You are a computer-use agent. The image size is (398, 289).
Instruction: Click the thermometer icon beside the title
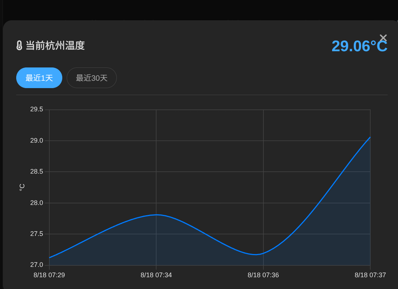tap(19, 45)
